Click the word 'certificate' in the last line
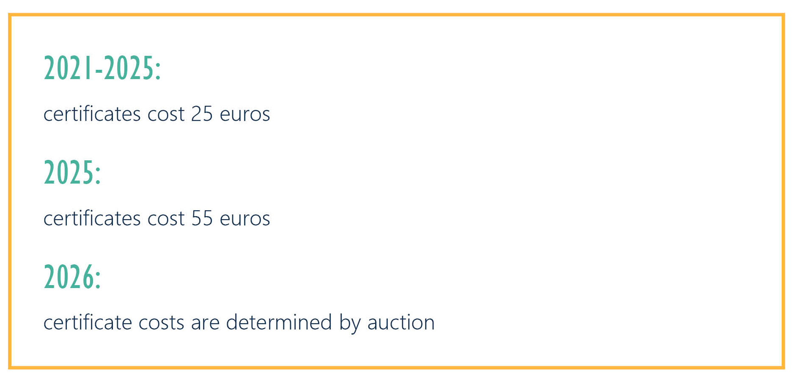The image size is (796, 379). (88, 322)
